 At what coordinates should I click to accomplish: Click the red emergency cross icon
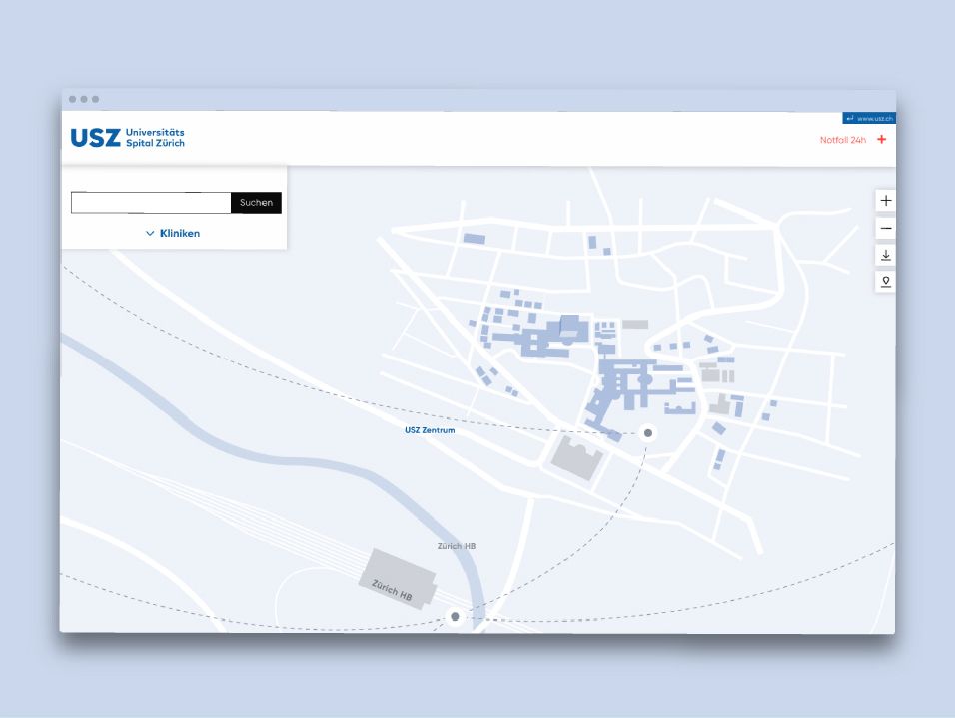tap(881, 140)
